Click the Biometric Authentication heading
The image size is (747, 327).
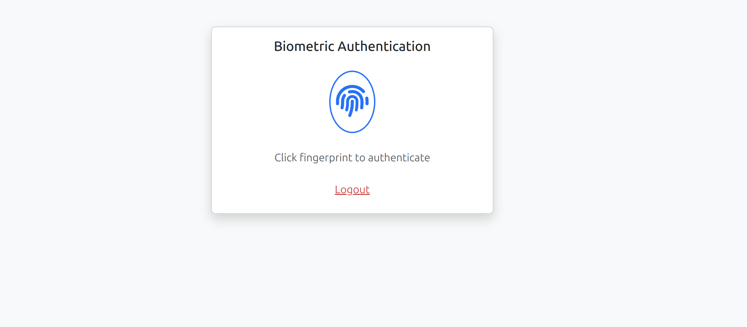pyautogui.click(x=352, y=47)
